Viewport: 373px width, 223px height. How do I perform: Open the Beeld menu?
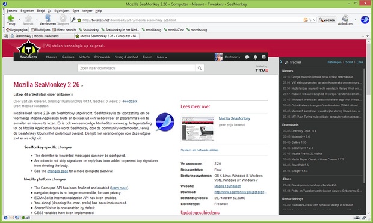[41, 11]
